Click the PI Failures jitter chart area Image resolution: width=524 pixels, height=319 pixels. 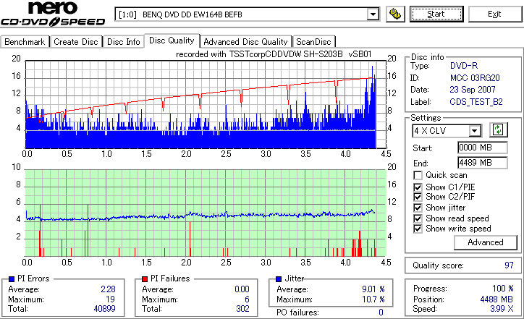[206, 213]
